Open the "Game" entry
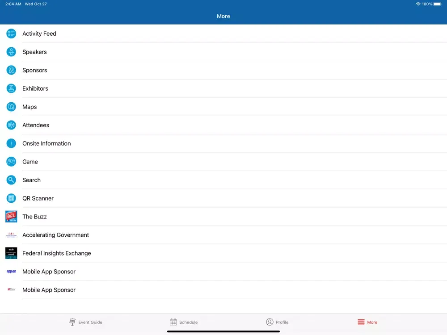The image size is (447, 335). [223, 162]
